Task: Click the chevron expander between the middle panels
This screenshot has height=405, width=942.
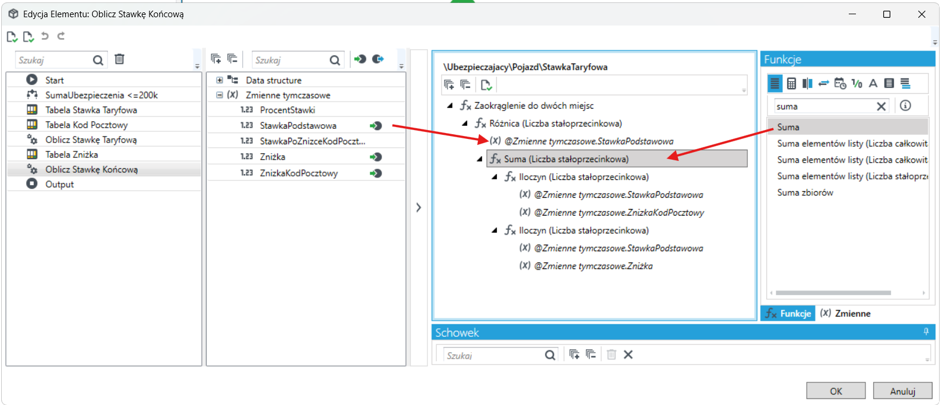Action: 418,207
